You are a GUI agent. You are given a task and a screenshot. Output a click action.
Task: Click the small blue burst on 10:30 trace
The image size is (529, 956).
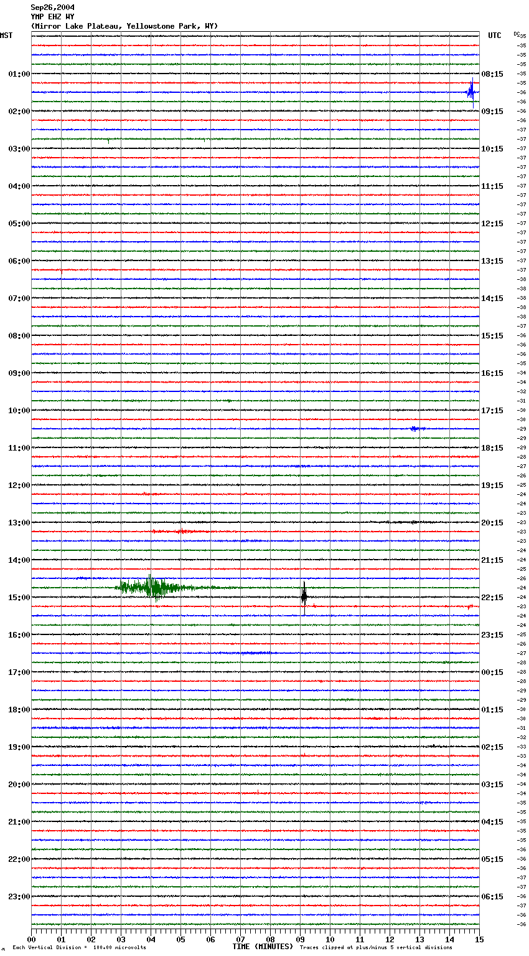click(x=417, y=429)
